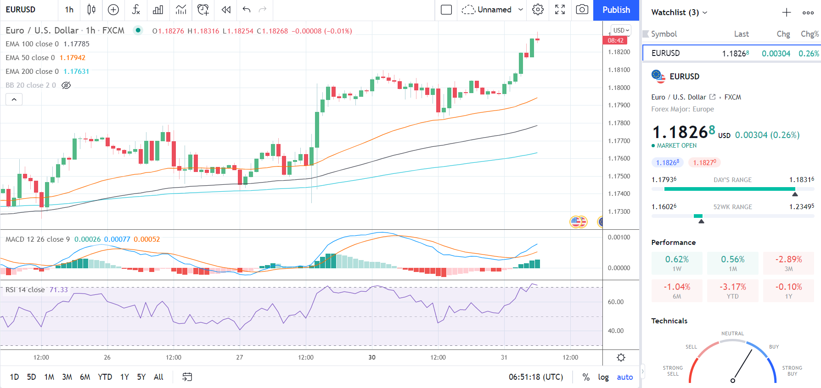Viewport: 821px width, 388px height.
Task: Start bar replay with rewind icon
Action: click(x=226, y=10)
